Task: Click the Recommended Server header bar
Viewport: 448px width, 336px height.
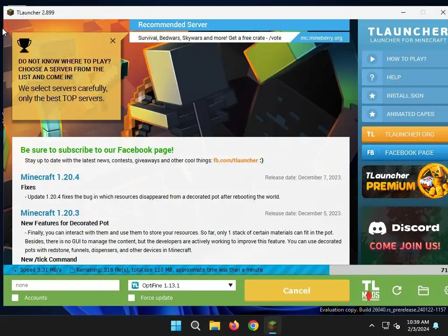Action: point(239,25)
